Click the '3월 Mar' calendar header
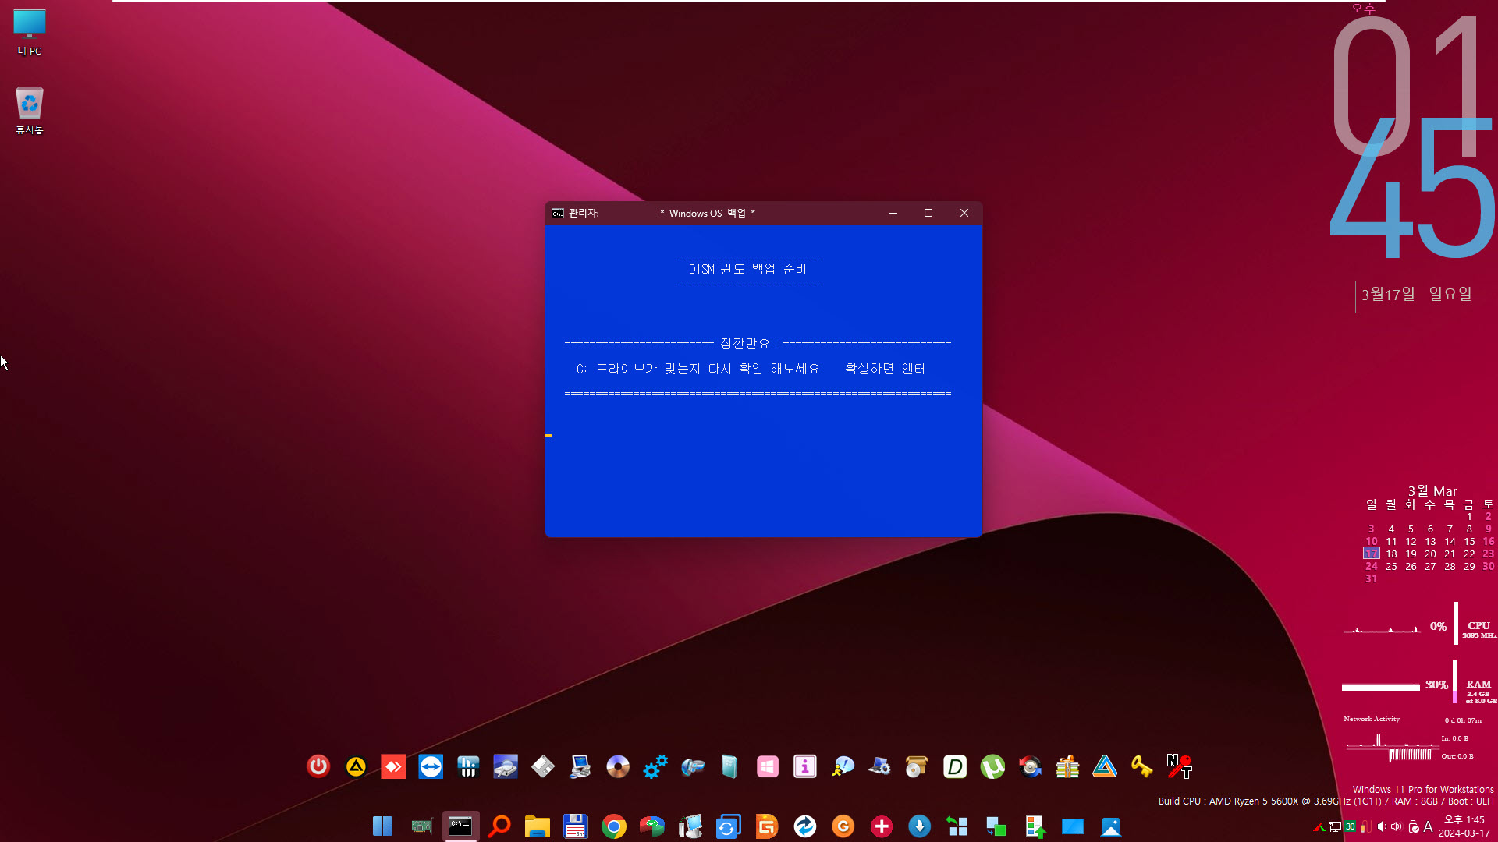Image resolution: width=1498 pixels, height=842 pixels. coord(1432,491)
